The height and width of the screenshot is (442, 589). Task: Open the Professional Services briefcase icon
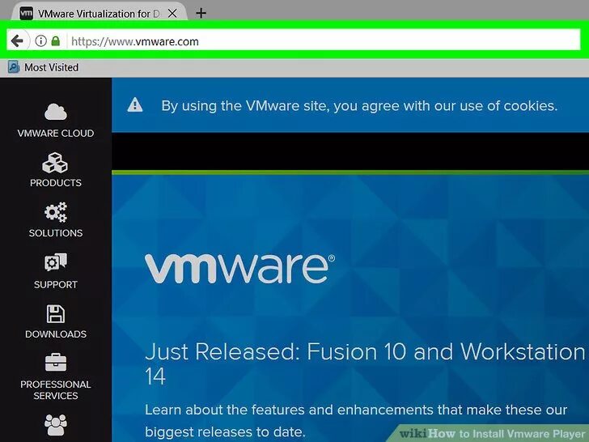[x=56, y=363]
